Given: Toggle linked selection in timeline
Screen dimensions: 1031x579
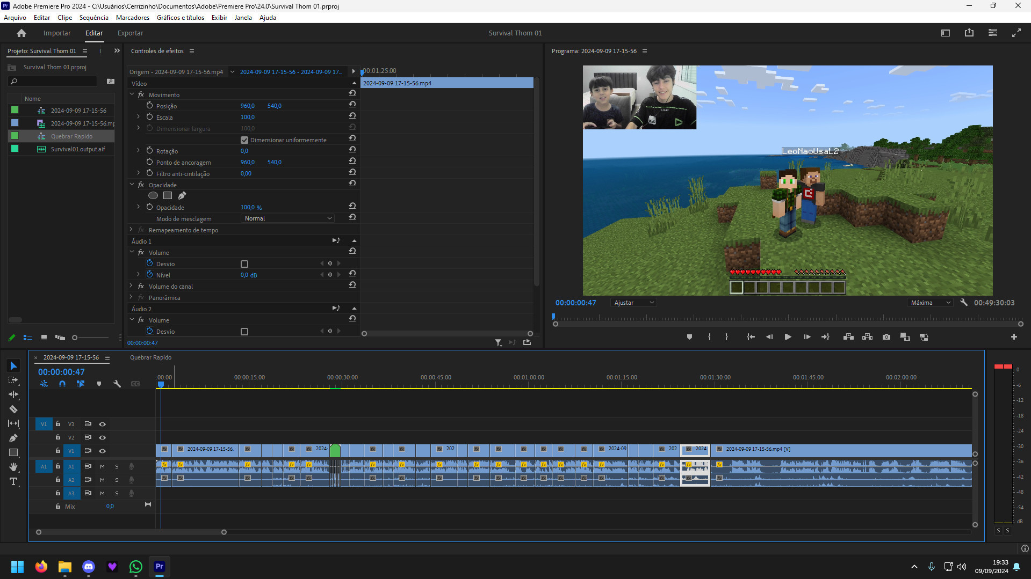Looking at the screenshot, I should [x=81, y=384].
